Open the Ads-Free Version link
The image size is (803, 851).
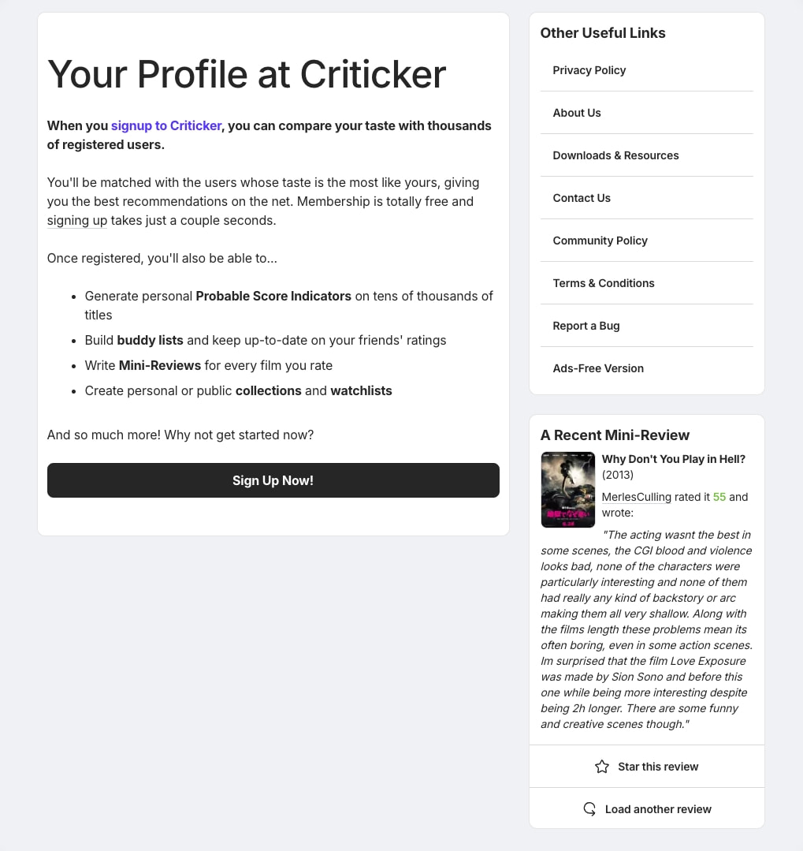[x=597, y=368]
